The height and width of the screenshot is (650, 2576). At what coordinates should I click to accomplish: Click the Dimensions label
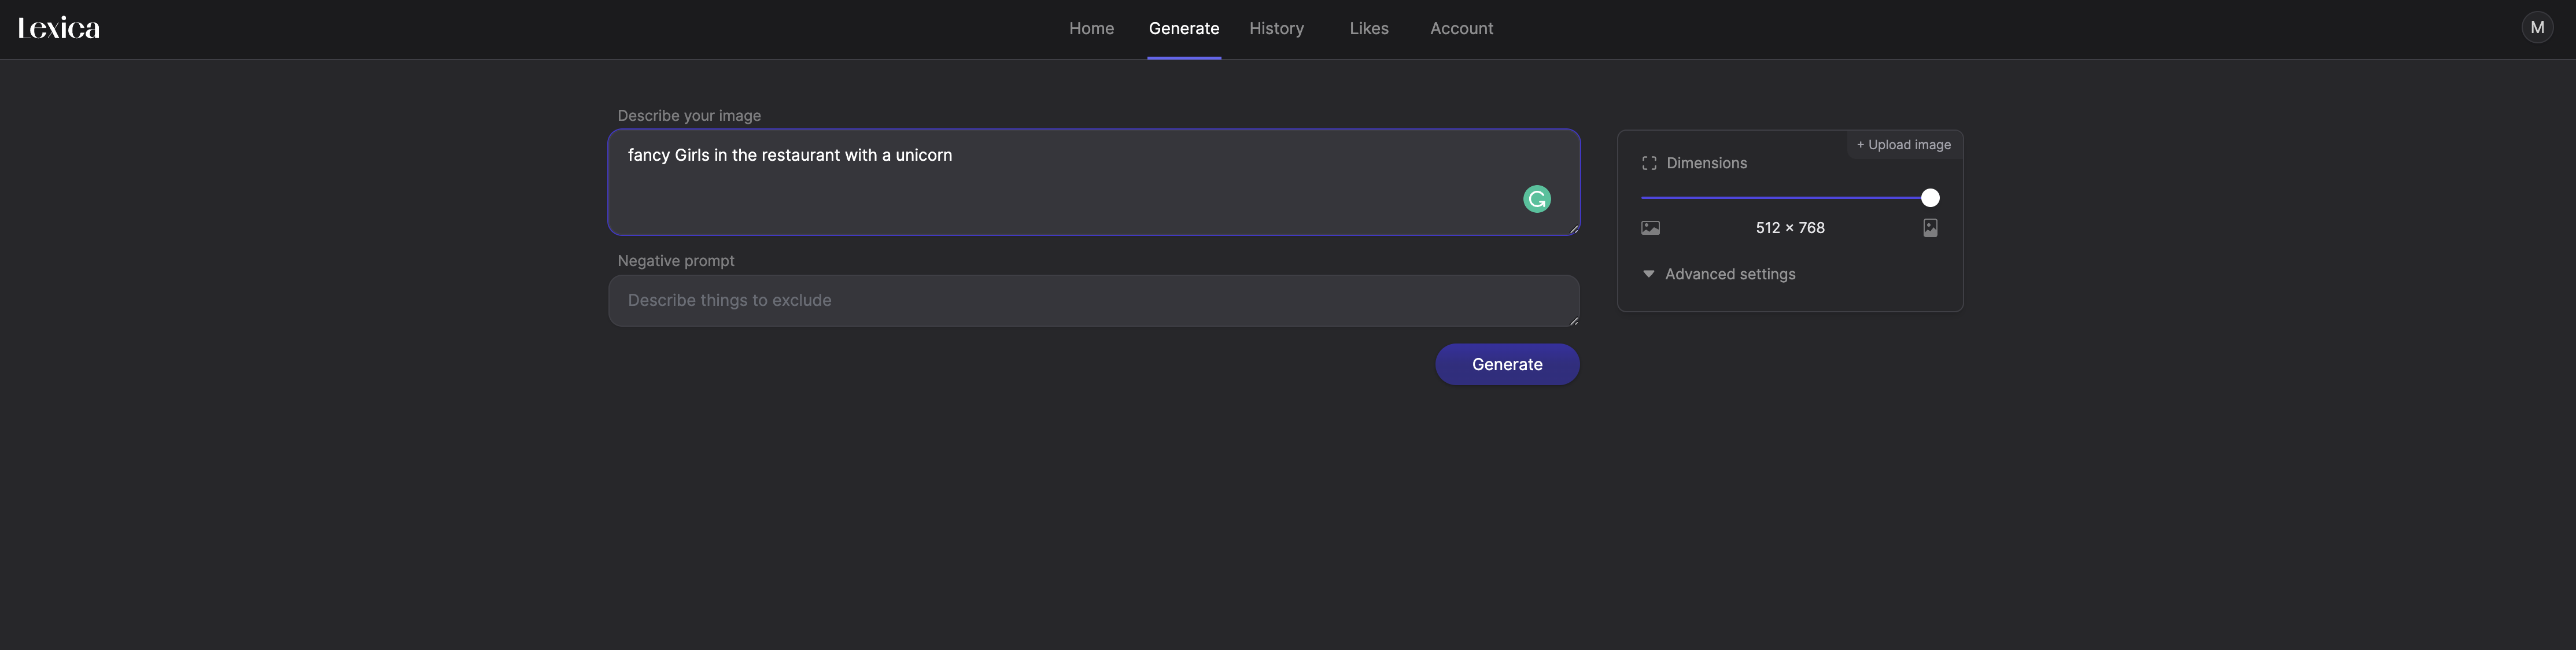point(1706,163)
